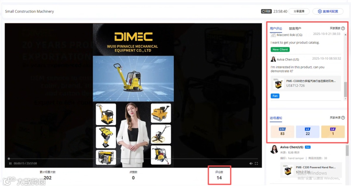Viewport: 351px width, 188px height.
Task: Pause the live replay video
Action: pos(10,164)
